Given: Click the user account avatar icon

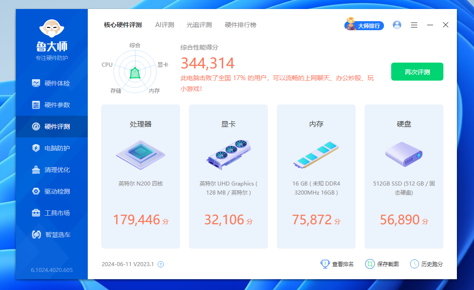Looking at the screenshot, I should click(397, 25).
